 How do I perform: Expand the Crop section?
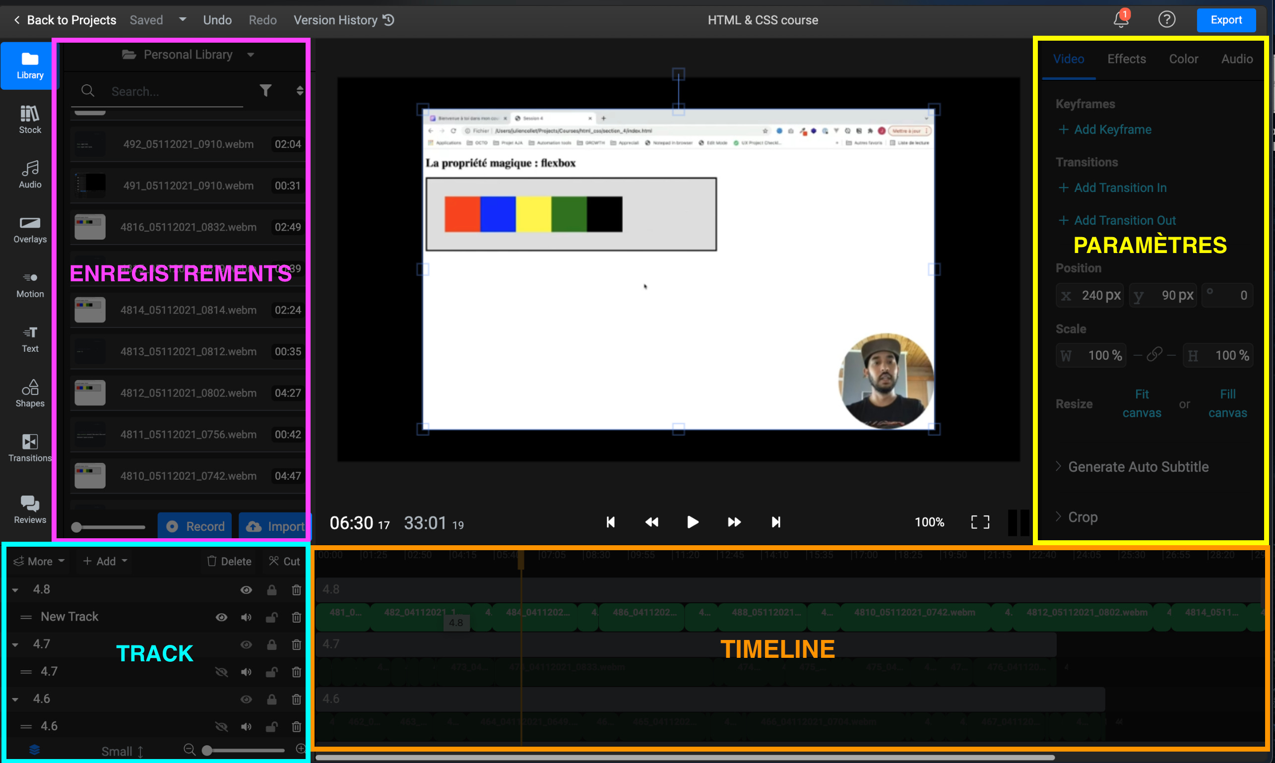click(1082, 517)
